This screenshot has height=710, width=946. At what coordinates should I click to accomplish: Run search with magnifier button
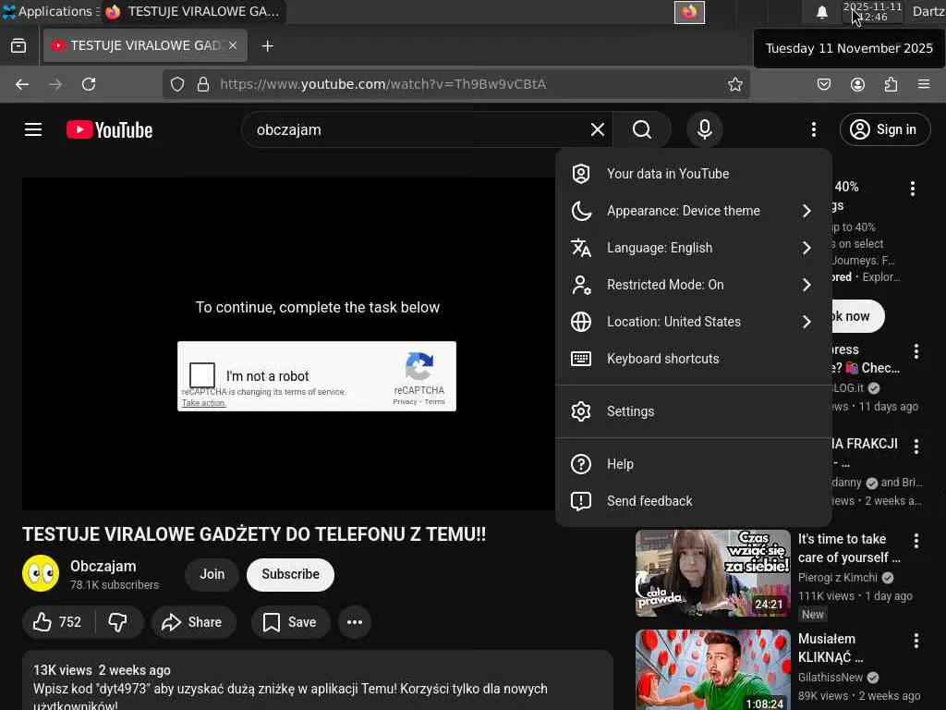coord(642,129)
